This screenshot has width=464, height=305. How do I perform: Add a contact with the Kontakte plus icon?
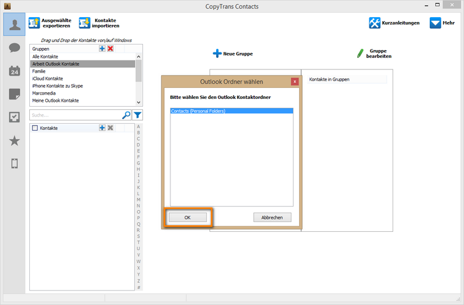tap(102, 127)
